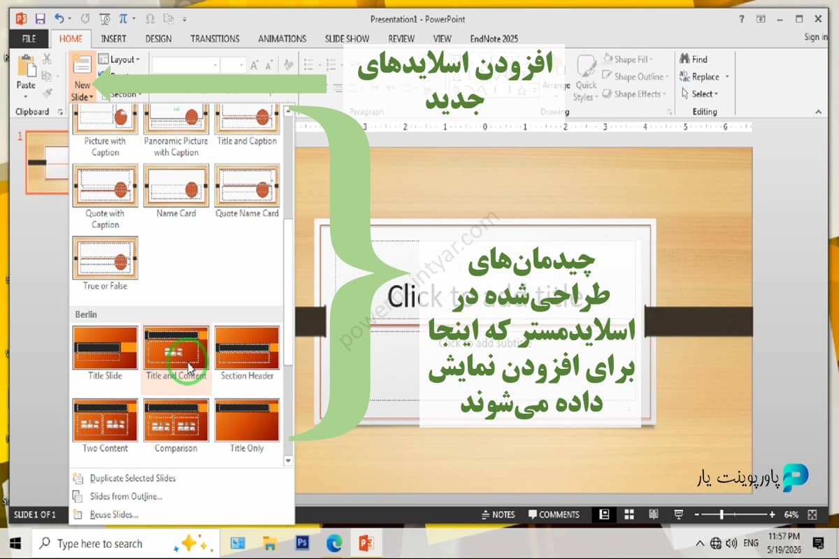The height and width of the screenshot is (559, 839).
Task: Open the font name combo box
Action: click(x=185, y=65)
